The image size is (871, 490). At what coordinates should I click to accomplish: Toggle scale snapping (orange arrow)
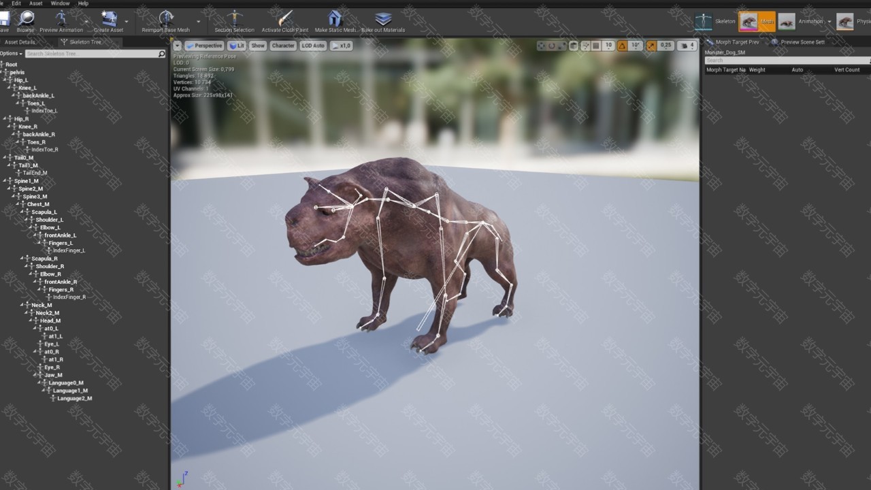652,46
